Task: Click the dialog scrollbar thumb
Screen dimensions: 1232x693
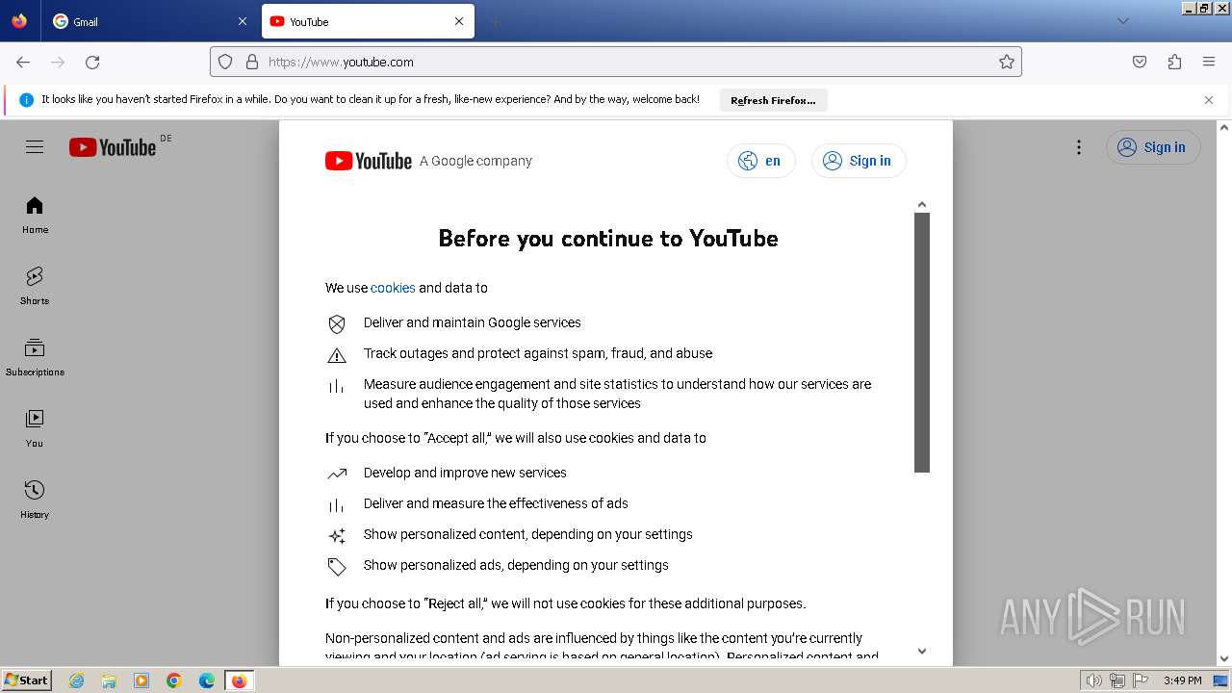Action: click(922, 343)
